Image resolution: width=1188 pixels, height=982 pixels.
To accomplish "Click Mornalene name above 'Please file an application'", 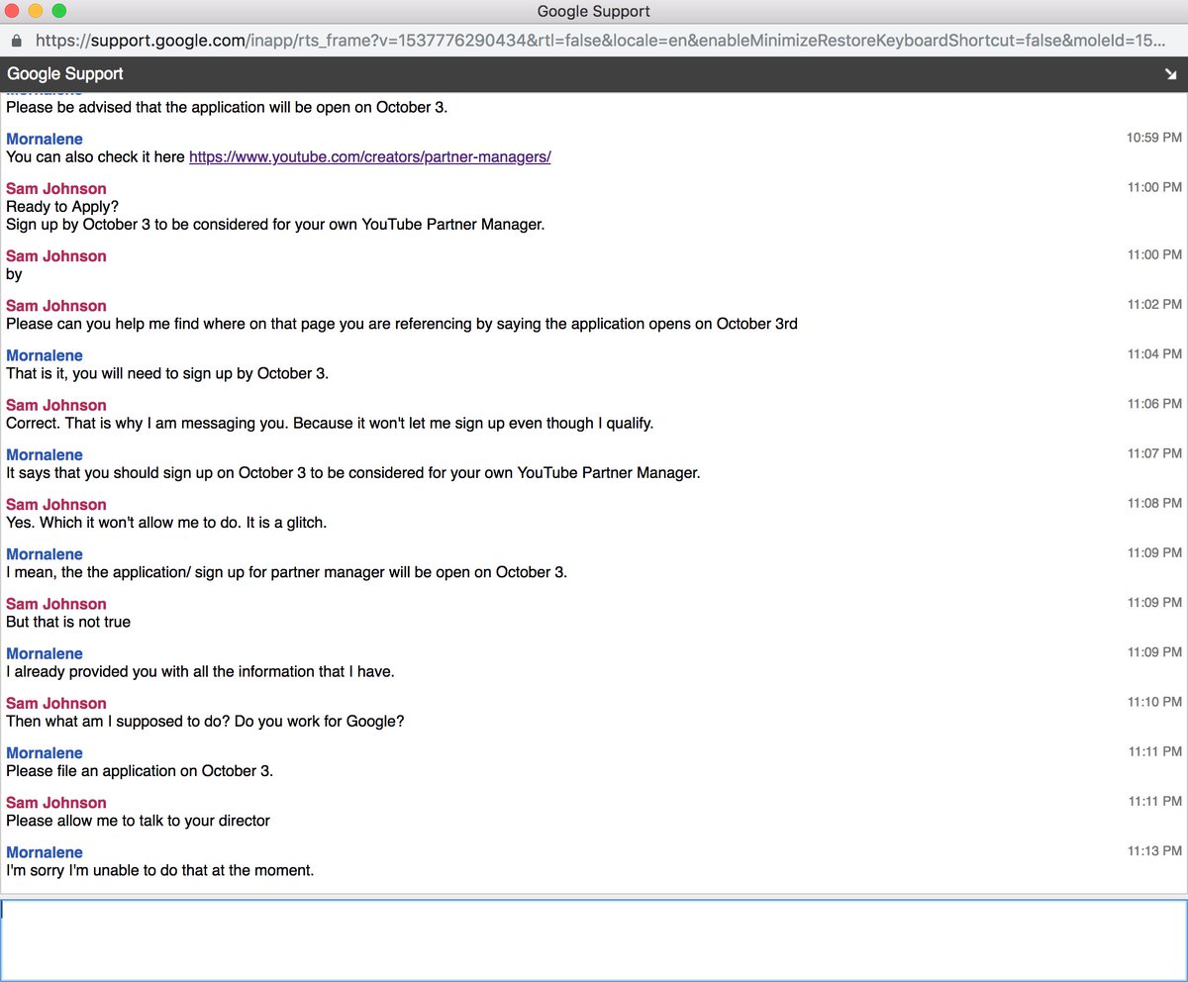I will coord(45,752).
